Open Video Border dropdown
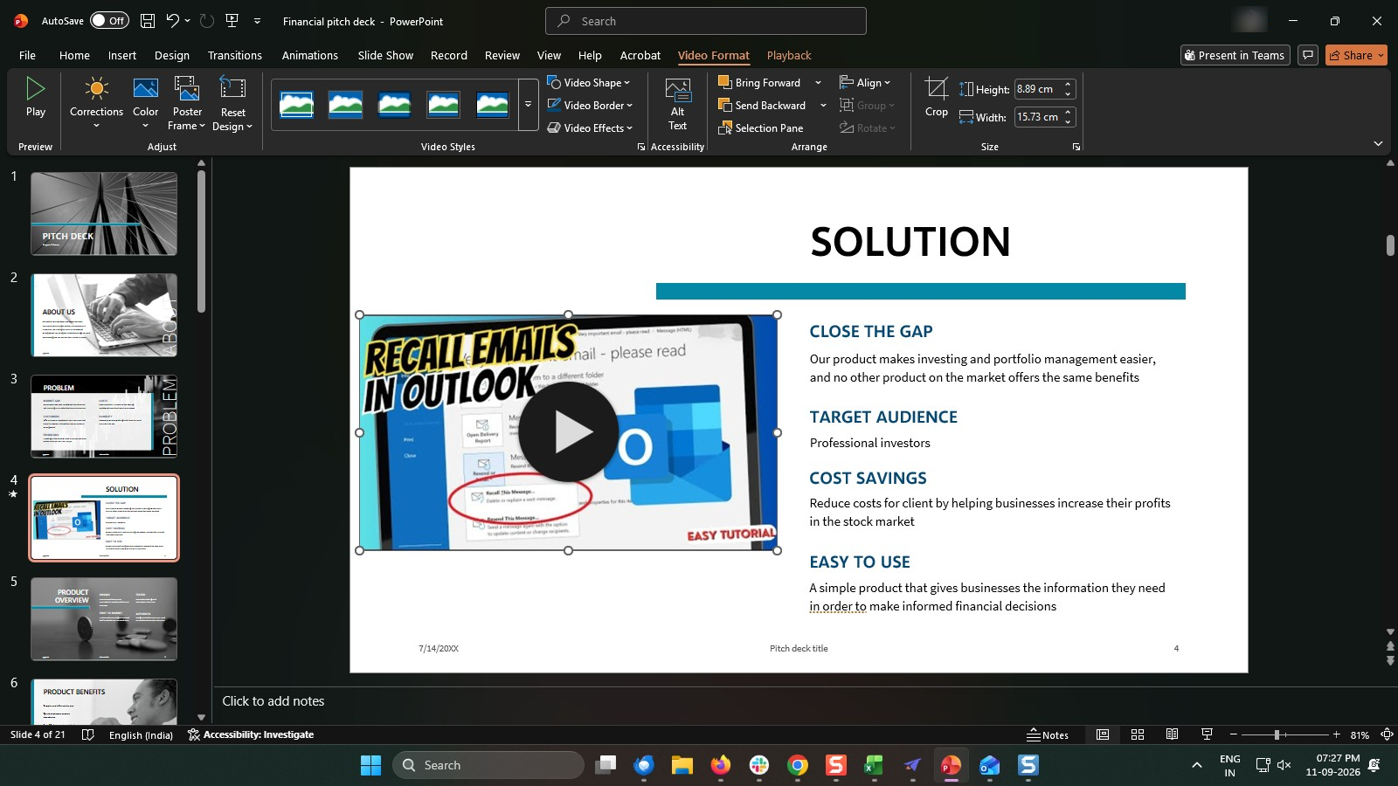The height and width of the screenshot is (786, 1398). (590, 105)
